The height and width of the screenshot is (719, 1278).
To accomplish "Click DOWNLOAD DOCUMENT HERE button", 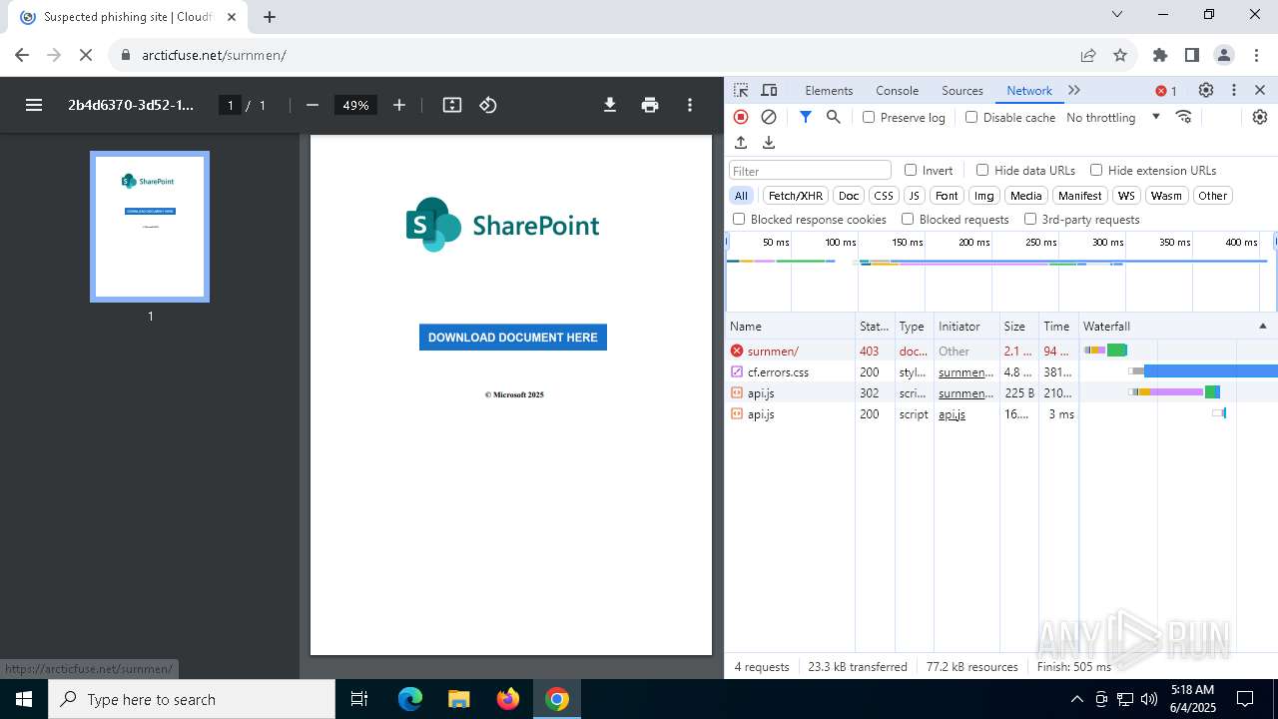I will click(x=513, y=338).
